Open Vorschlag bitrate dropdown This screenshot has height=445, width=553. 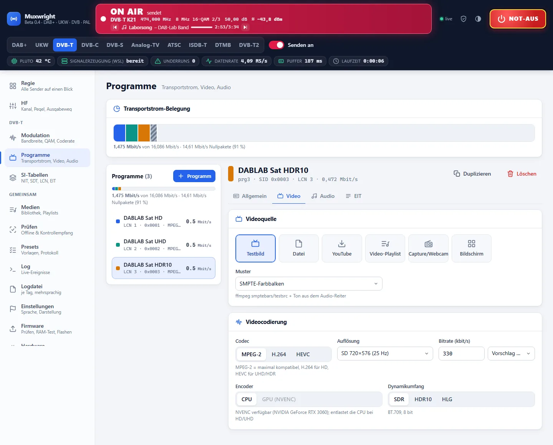click(x=511, y=354)
